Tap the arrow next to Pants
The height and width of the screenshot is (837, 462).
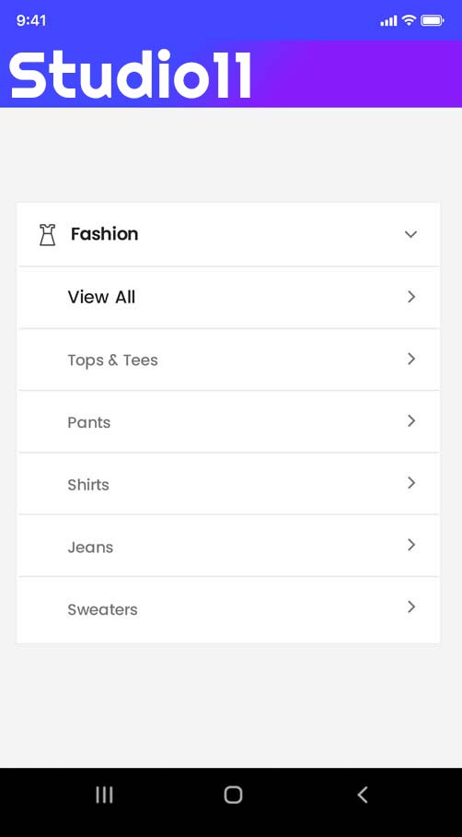[410, 420]
